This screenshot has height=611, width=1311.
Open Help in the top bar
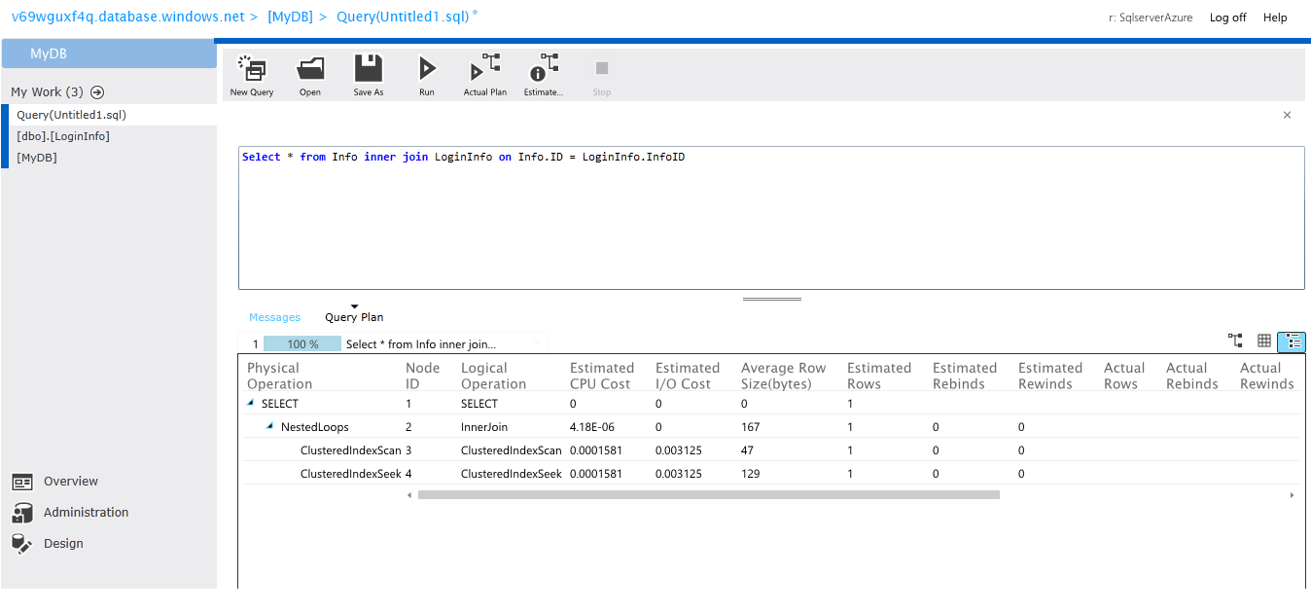tap(1275, 17)
